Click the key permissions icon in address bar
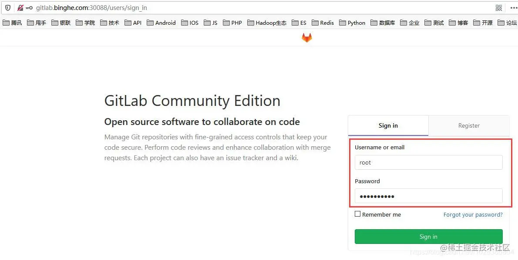The image size is (518, 260). click(29, 8)
